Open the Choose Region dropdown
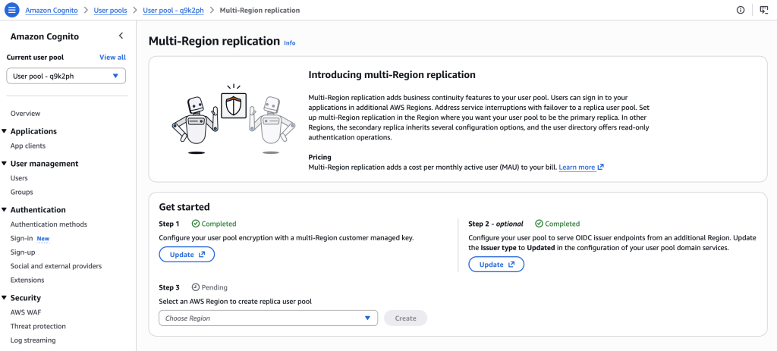The image size is (777, 351). tap(268, 318)
